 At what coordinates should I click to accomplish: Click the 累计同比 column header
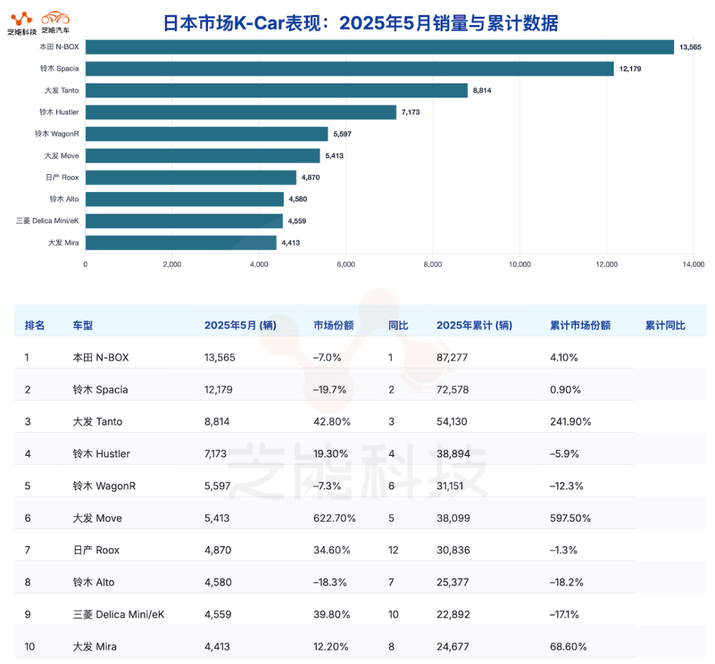[x=665, y=325]
